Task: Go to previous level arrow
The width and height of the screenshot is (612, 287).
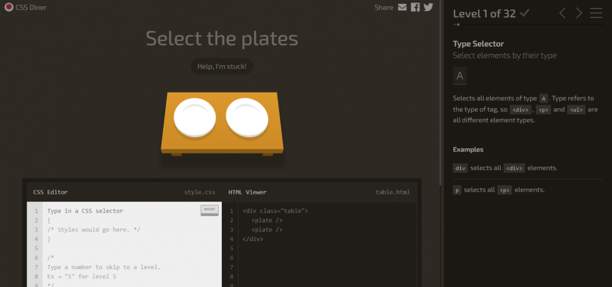Action: tap(563, 13)
